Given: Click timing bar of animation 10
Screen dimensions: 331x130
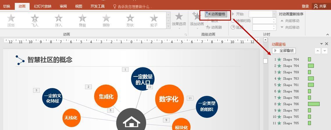Looking at the screenshot, I should point(309,117).
